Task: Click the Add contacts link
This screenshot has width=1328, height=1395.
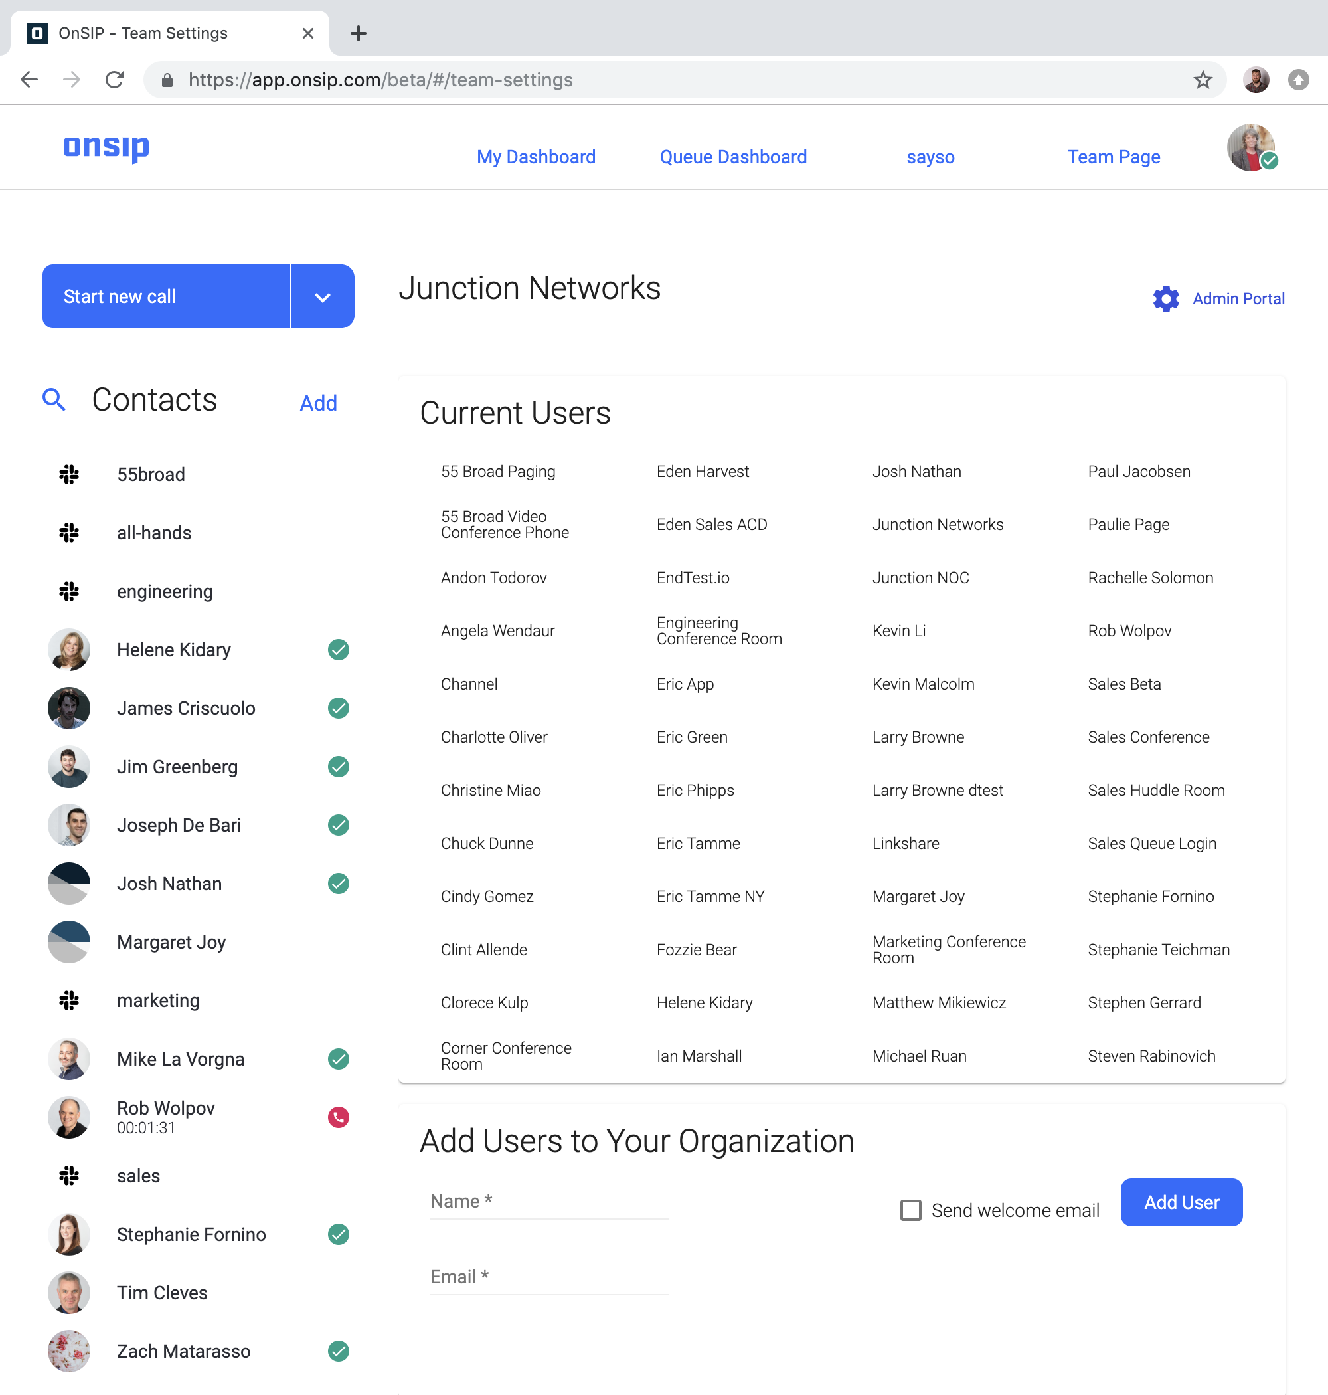Action: click(319, 403)
